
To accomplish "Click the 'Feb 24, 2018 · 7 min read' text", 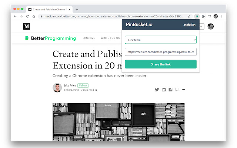I will point(79,90).
